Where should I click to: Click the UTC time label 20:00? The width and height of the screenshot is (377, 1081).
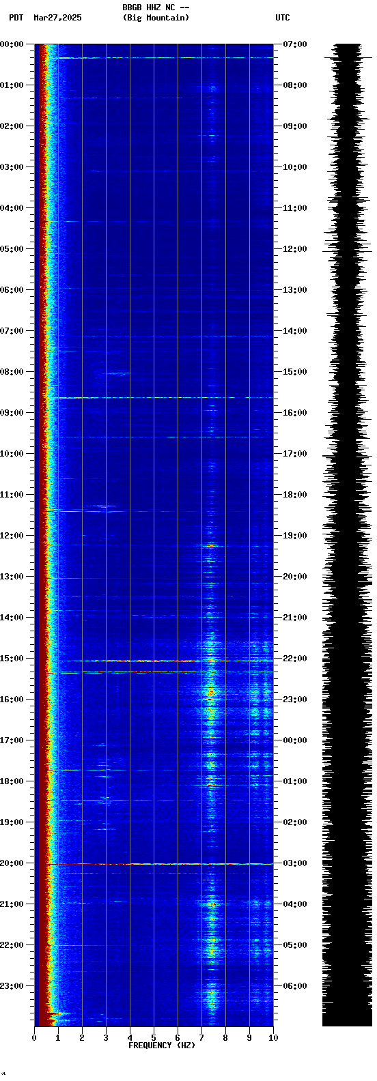(x=295, y=577)
